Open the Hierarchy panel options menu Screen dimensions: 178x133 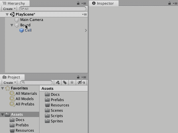point(84,4)
